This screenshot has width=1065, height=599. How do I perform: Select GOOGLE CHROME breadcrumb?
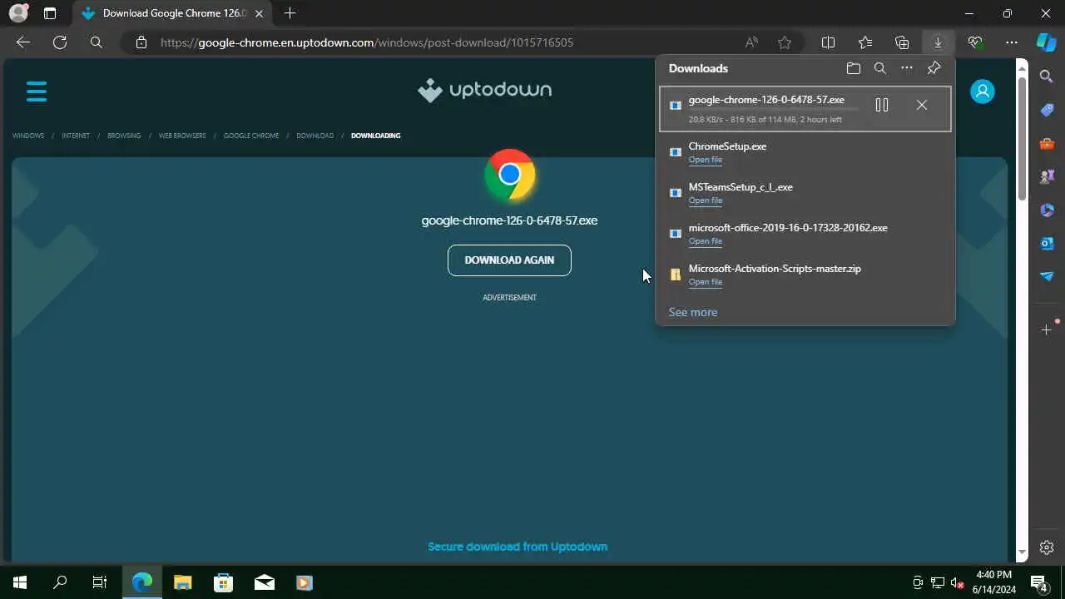251,136
